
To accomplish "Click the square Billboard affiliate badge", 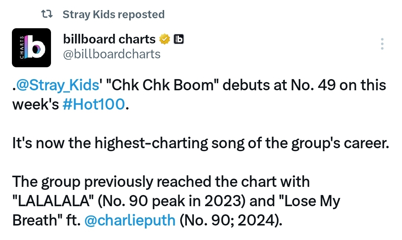I will pyautogui.click(x=179, y=39).
